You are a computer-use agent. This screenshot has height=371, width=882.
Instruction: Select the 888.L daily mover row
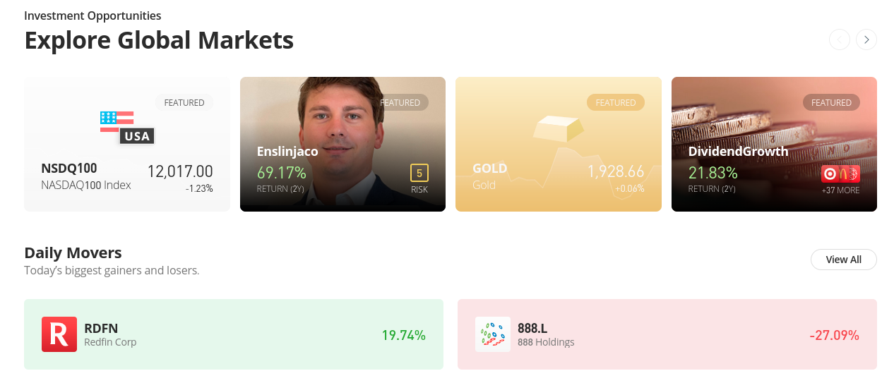667,334
